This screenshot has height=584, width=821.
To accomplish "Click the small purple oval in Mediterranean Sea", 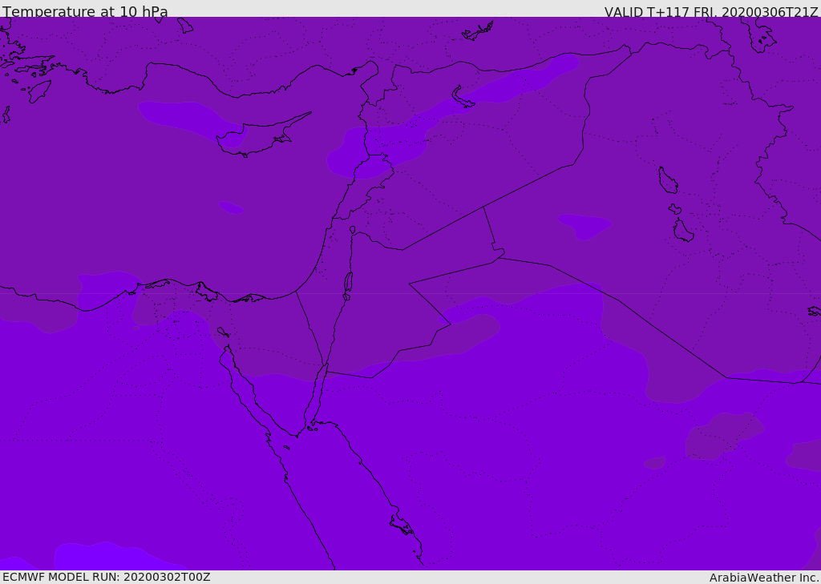I will tap(231, 207).
